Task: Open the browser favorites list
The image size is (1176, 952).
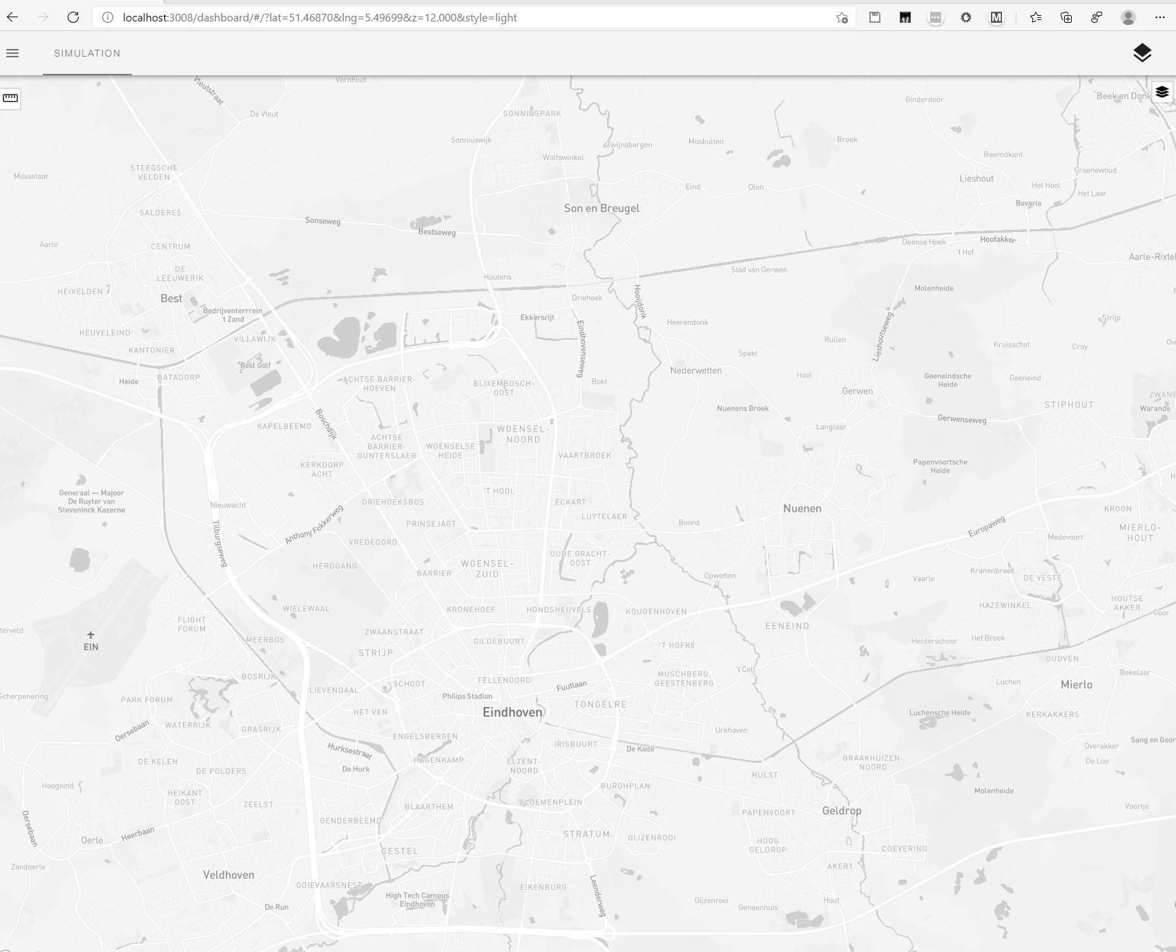Action: click(x=1036, y=18)
